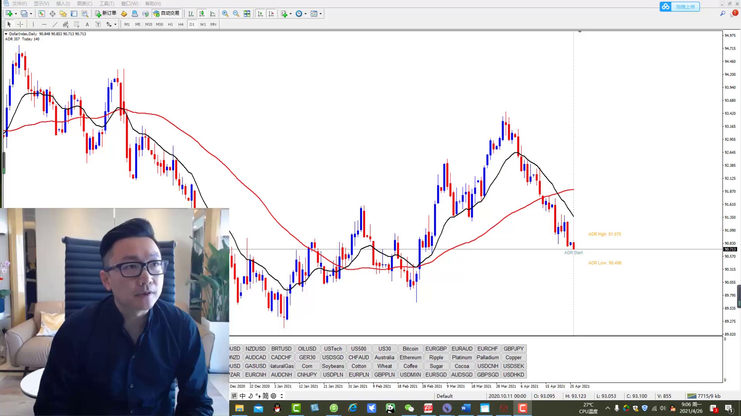This screenshot has width=741, height=416.
Task: Open the search magnifier icon
Action: pos(722,14)
